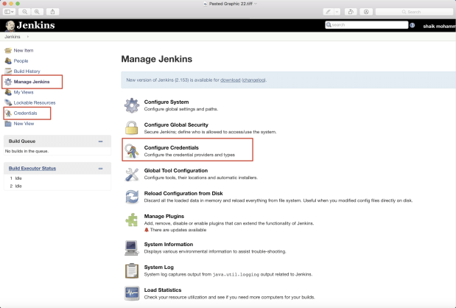456x308 pixels.
Task: Expand the Jenkins breadcrumb arrow
Action: tap(28, 37)
